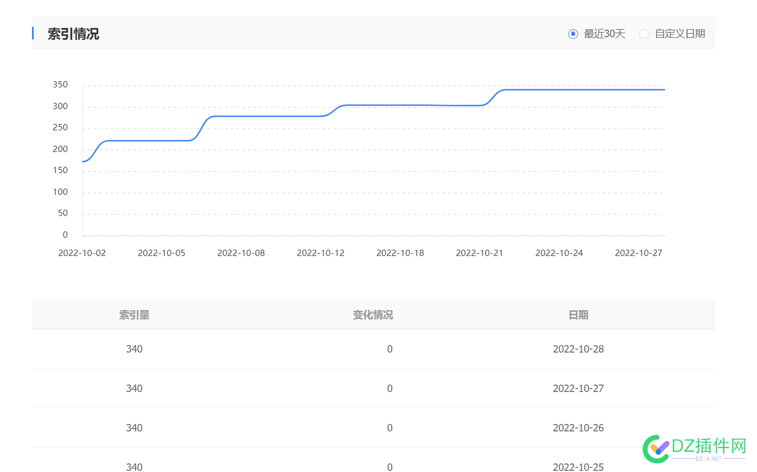Click change value 0 in 2022-10-28 row
The height and width of the screenshot is (472, 757).
(390, 349)
